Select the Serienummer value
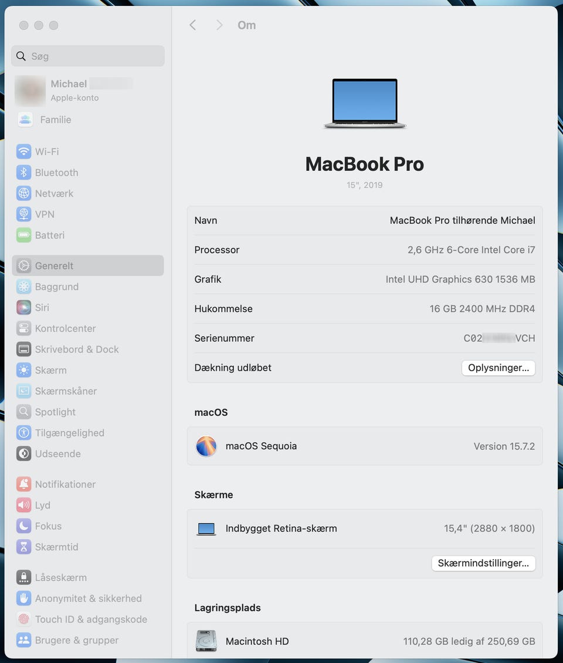Viewport: 563px width, 663px height. coord(499,338)
